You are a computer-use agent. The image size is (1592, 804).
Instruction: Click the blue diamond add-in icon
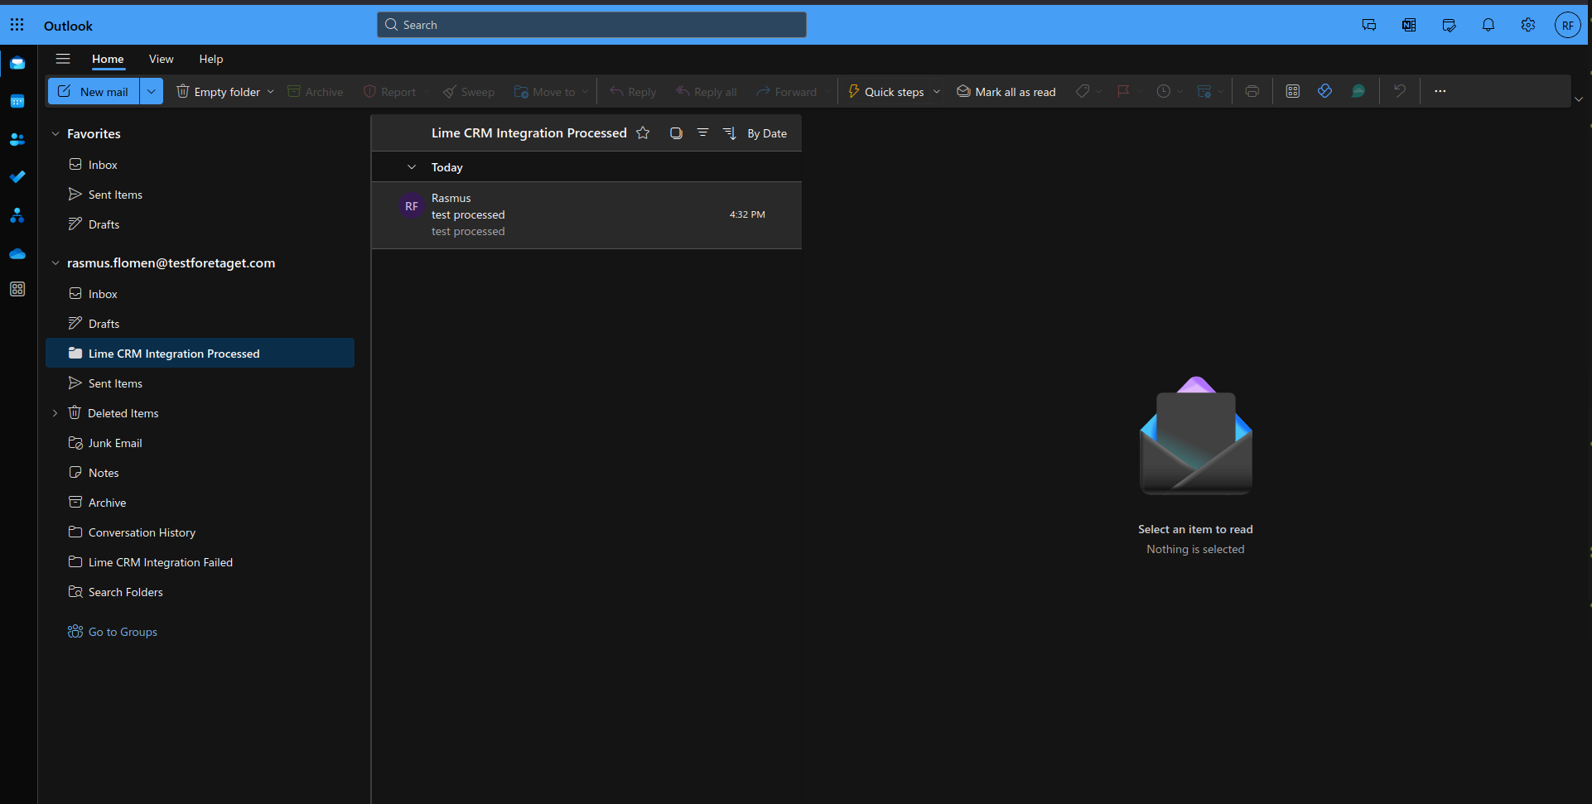click(1325, 91)
